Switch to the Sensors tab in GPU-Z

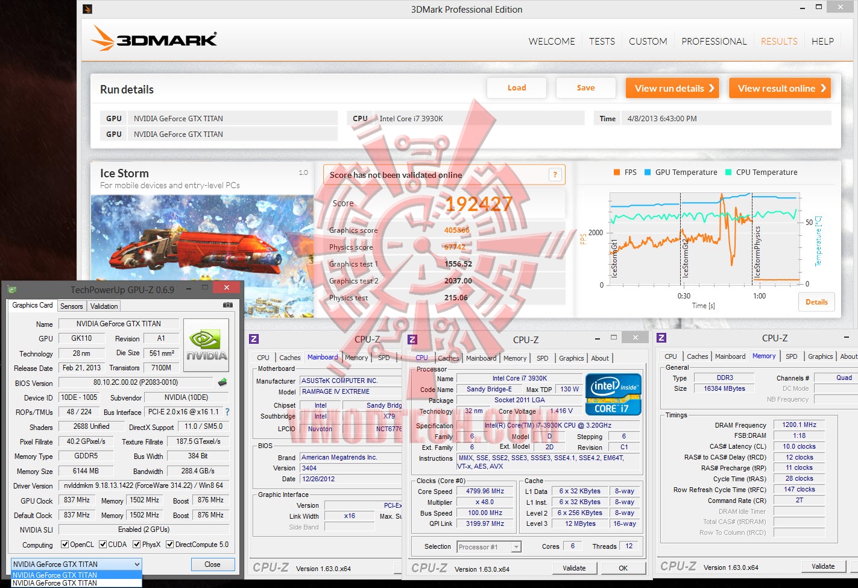coord(72,306)
